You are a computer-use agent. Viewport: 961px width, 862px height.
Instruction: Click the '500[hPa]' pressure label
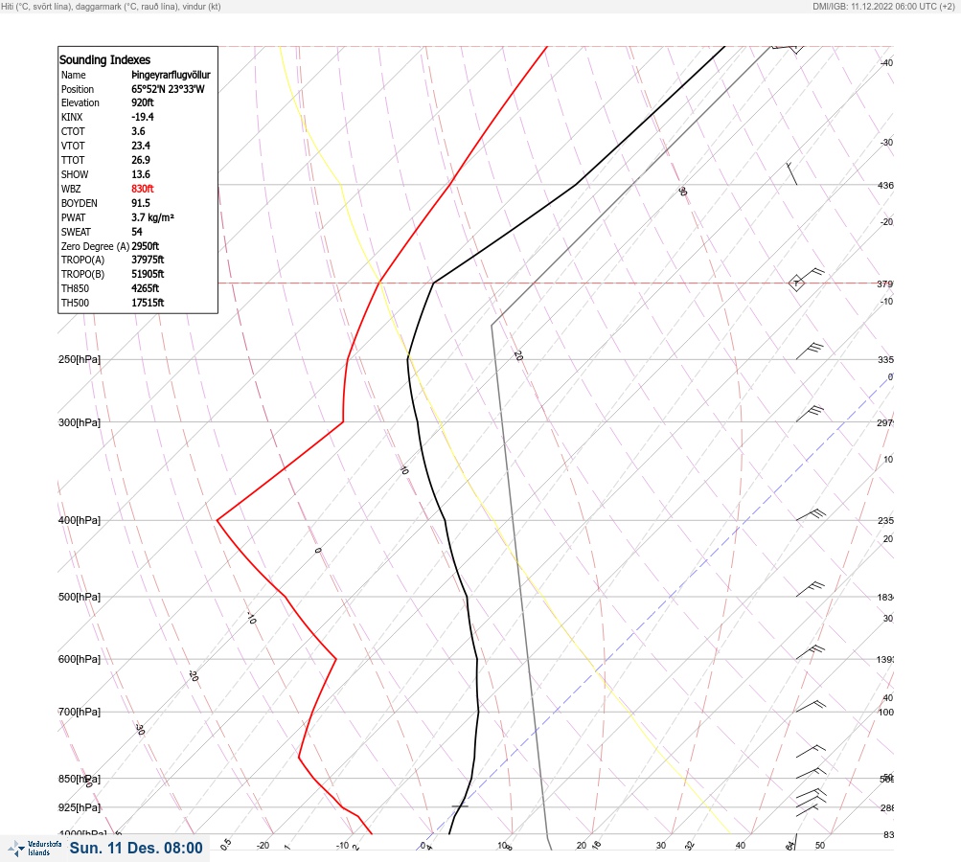tap(80, 597)
